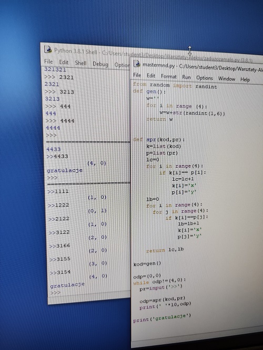The width and height of the screenshot is (263, 350).
Task: Open Format menu in mastermnd.py editor
Action: [169, 77]
